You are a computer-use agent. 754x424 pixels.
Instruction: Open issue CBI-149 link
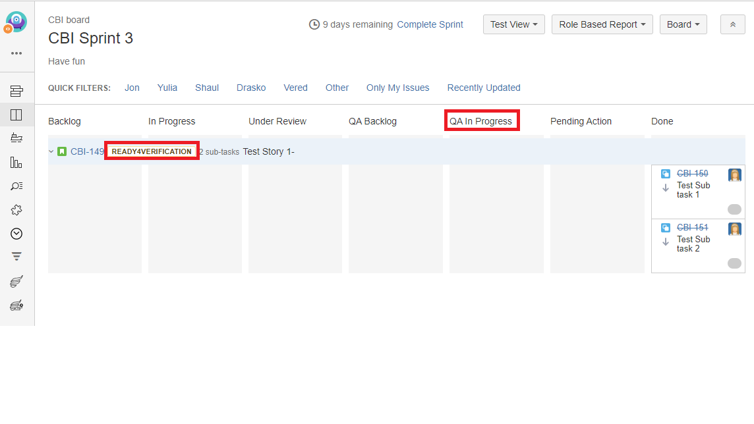point(87,151)
